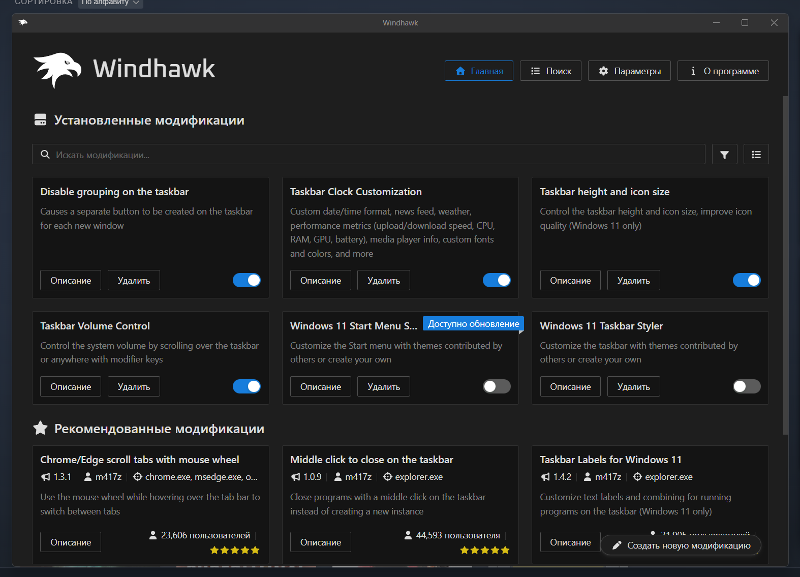Image resolution: width=800 pixels, height=577 pixels.
Task: Click Удалить for Taskbar height and icon size
Action: point(634,280)
